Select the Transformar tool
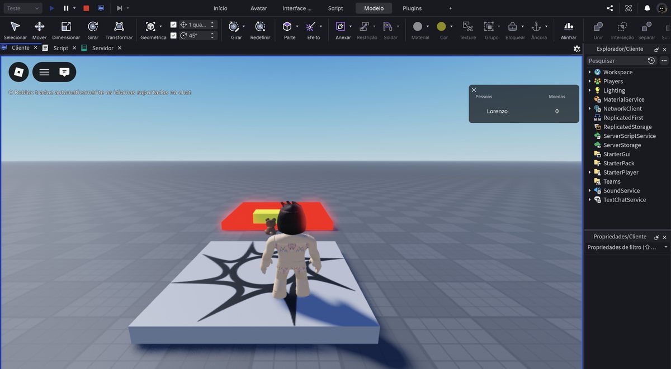This screenshot has width=671, height=369. tap(119, 30)
